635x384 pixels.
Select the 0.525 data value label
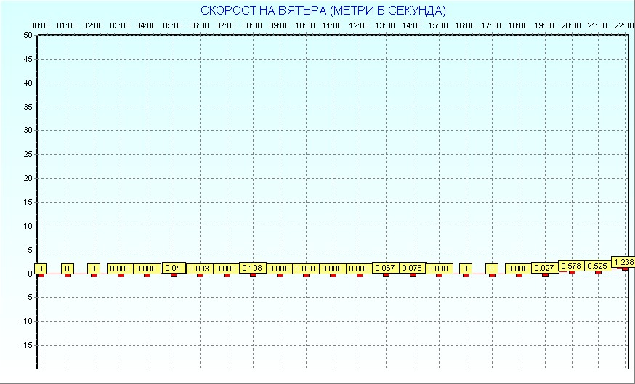coord(597,266)
